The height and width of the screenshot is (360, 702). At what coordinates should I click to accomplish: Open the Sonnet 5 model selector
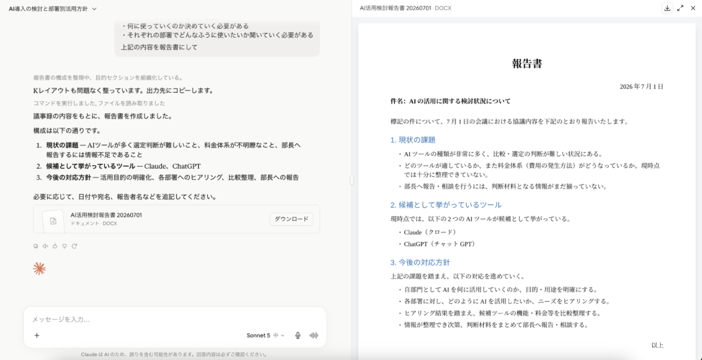click(x=265, y=335)
